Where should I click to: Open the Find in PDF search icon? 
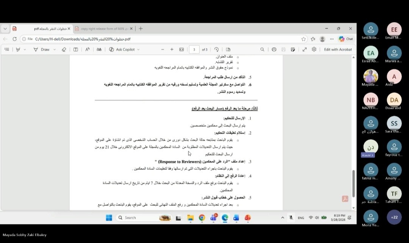point(262,49)
